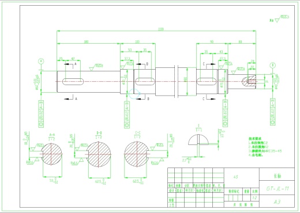Click sheet size A3 in title block
The width and height of the screenshot is (300, 213).
tap(277, 202)
